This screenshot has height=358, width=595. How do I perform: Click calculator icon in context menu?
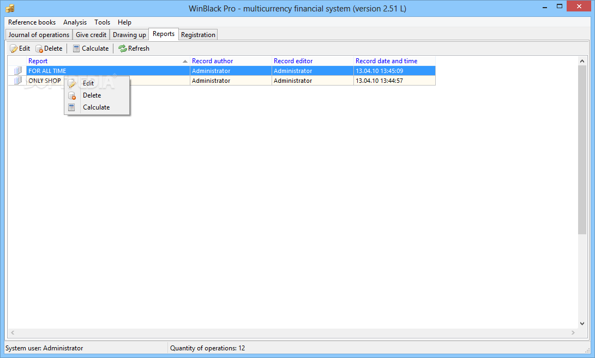pyautogui.click(x=71, y=107)
